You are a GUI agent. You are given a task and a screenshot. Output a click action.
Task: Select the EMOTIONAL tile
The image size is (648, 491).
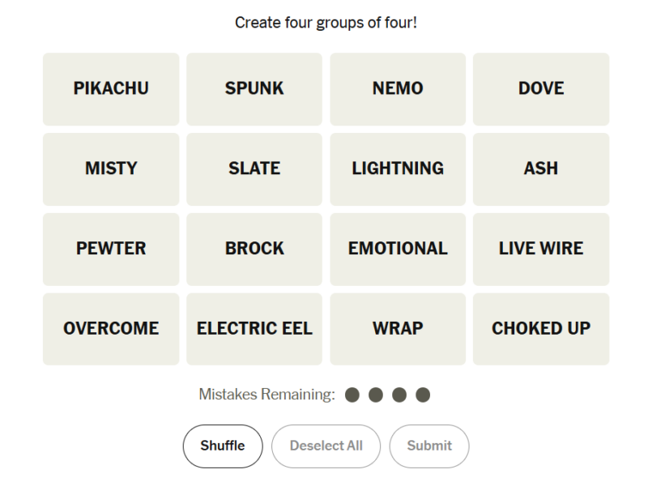pos(398,250)
